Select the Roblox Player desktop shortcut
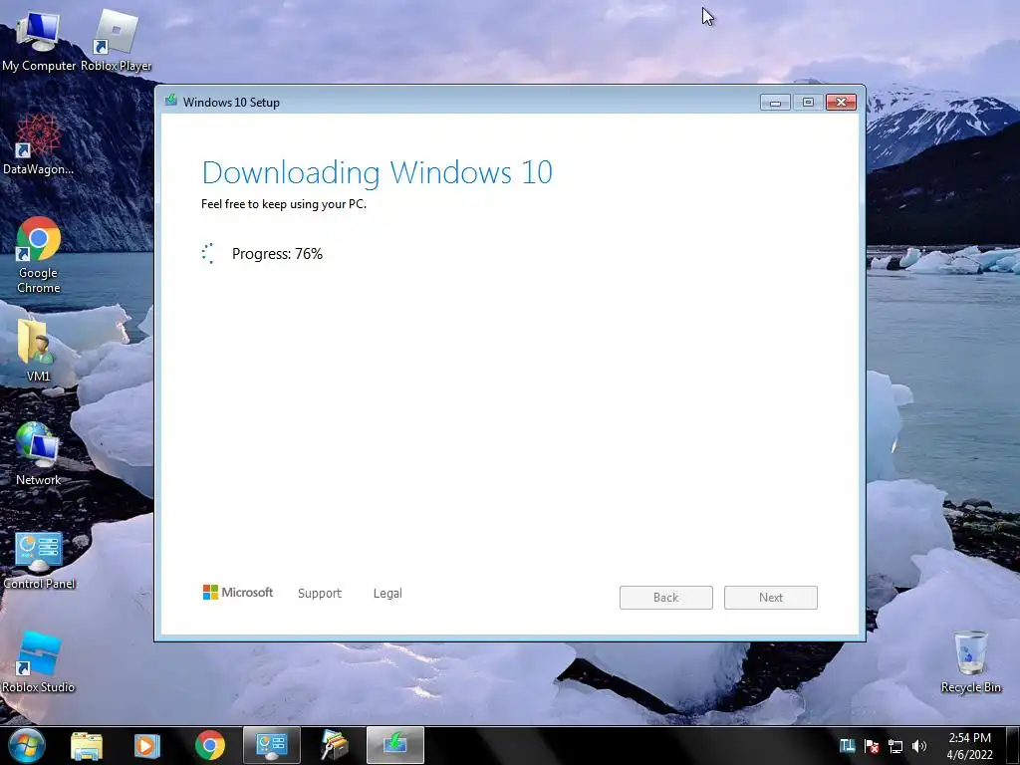Image resolution: width=1020 pixels, height=765 pixels. [x=116, y=39]
